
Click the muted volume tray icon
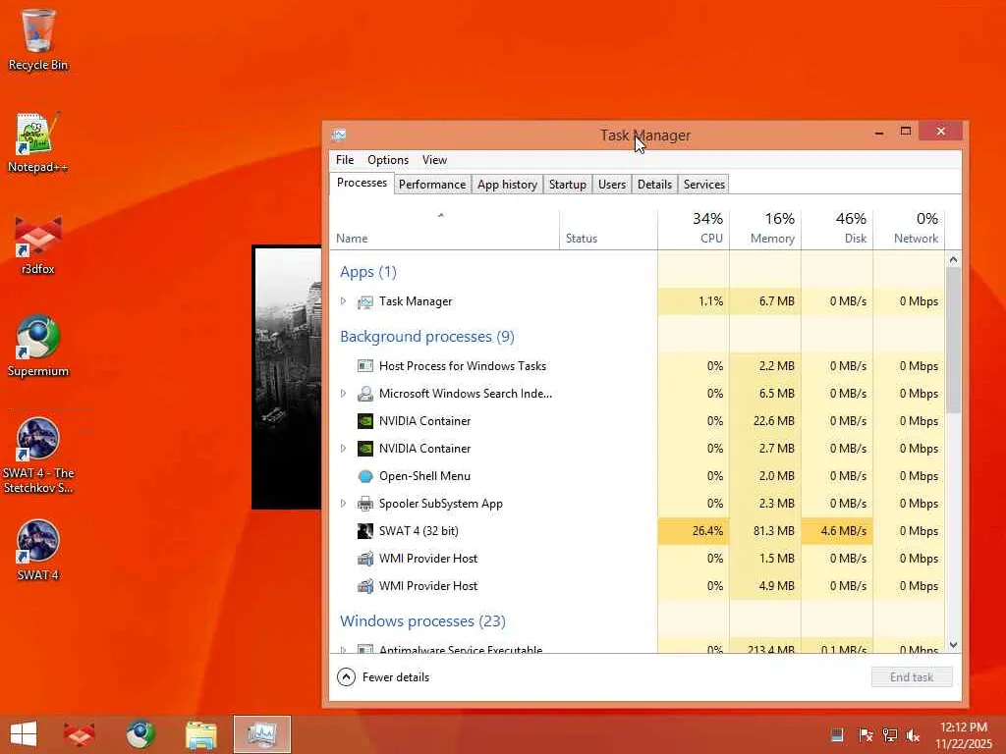pyautogui.click(x=913, y=734)
